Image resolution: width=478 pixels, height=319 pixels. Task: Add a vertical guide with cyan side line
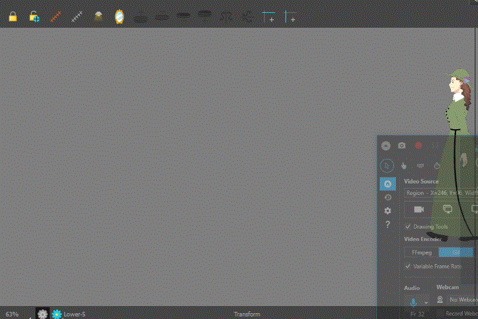[290, 17]
